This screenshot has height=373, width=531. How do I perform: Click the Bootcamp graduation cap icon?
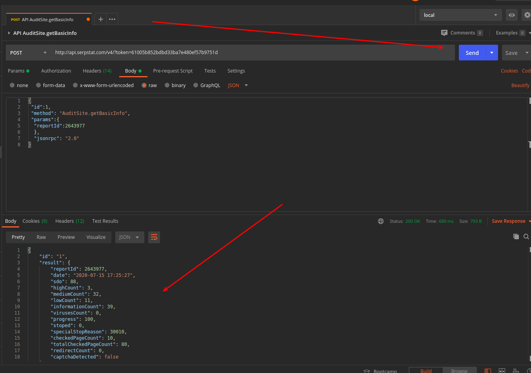(x=367, y=371)
